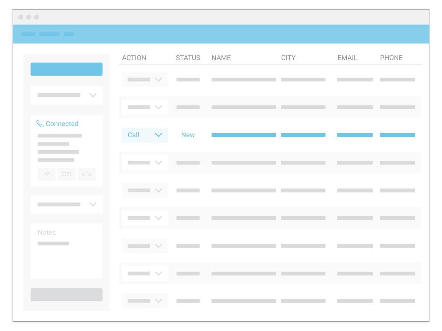Click the blue button atop the sidebar
The image size is (442, 331).
(x=66, y=69)
